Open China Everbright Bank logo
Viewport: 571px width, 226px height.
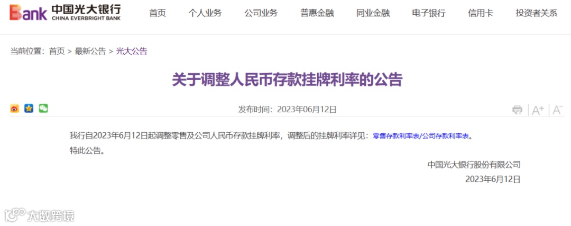click(x=65, y=13)
